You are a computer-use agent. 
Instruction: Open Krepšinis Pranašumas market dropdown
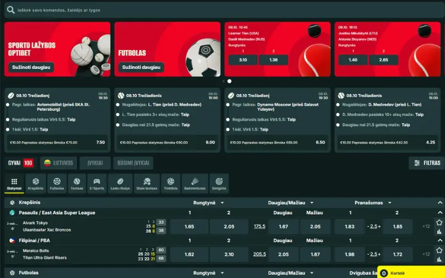373,203
